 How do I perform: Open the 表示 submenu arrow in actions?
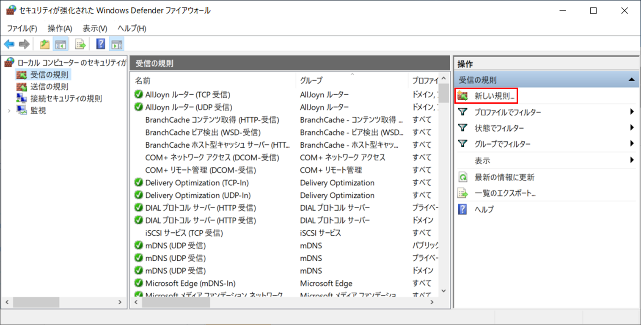[632, 160]
